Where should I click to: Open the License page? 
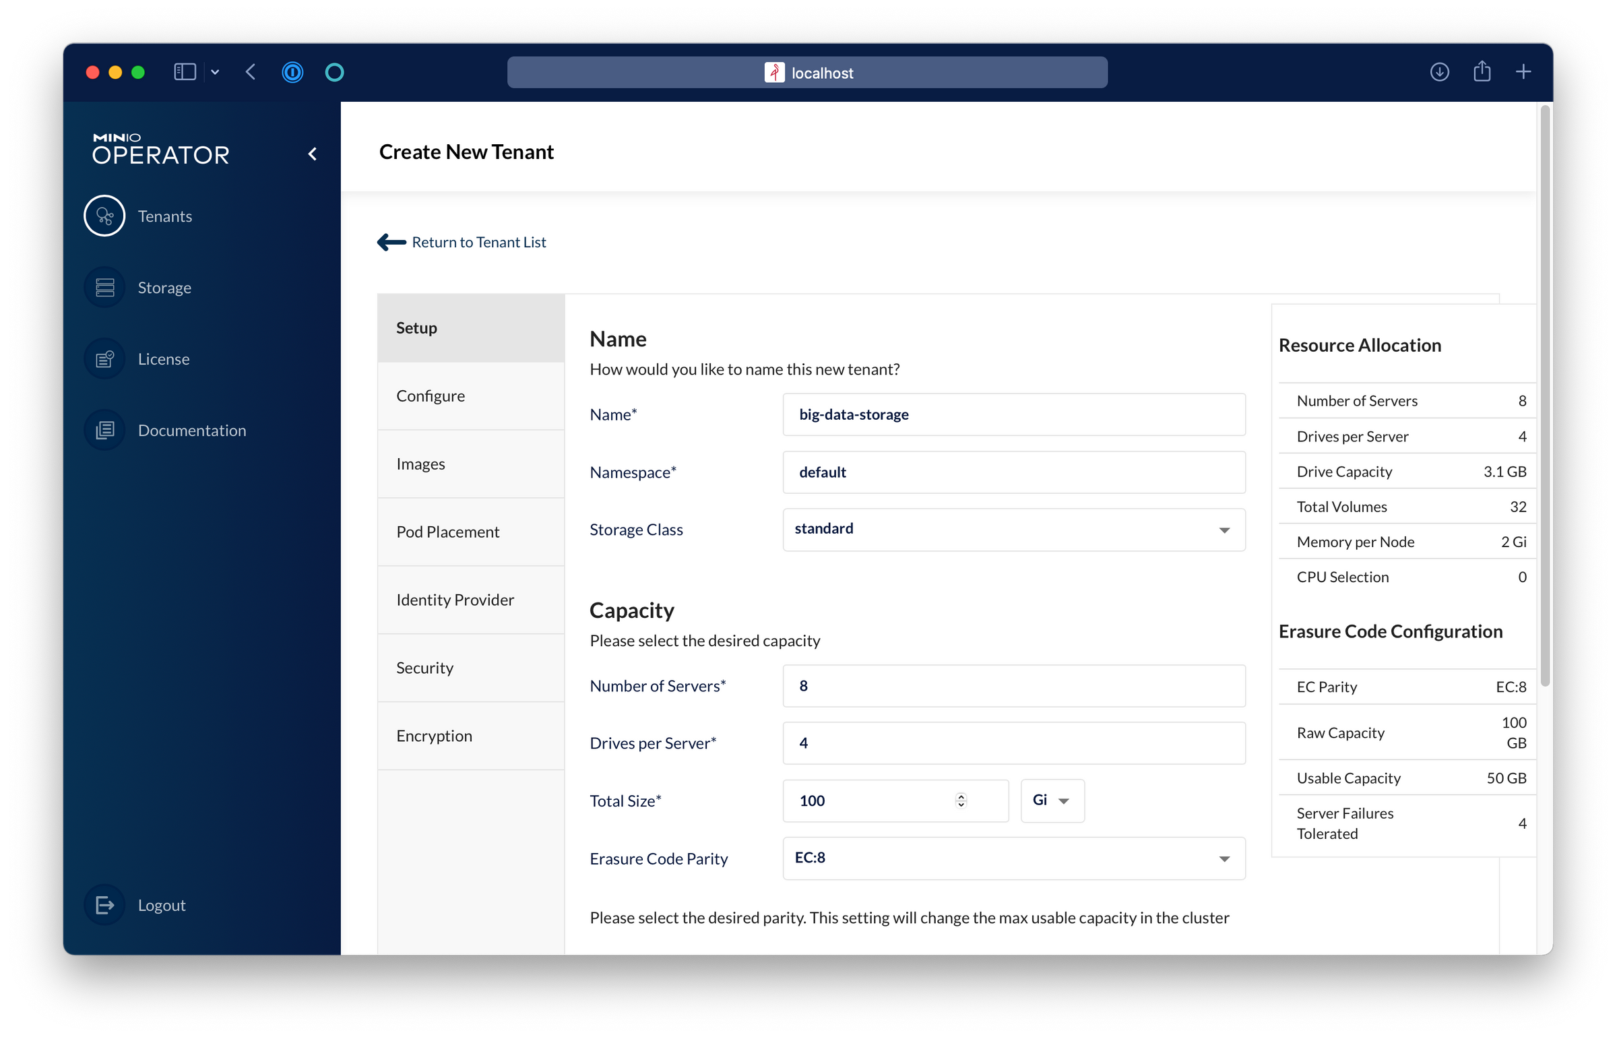(162, 358)
